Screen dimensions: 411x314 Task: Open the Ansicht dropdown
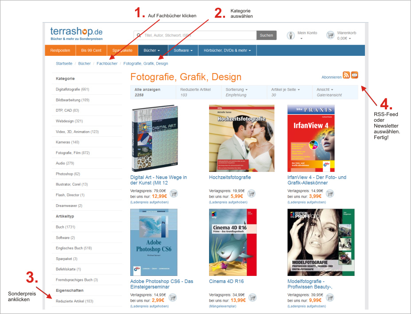(x=335, y=92)
